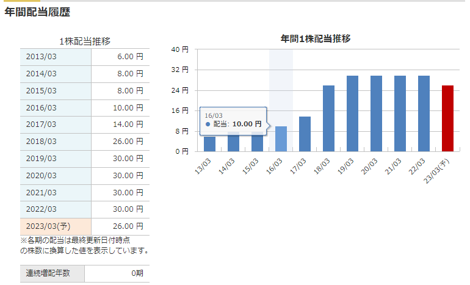This screenshot has width=470, height=285.
Task: Click the 連続増配年数 label
Action: tap(48, 273)
